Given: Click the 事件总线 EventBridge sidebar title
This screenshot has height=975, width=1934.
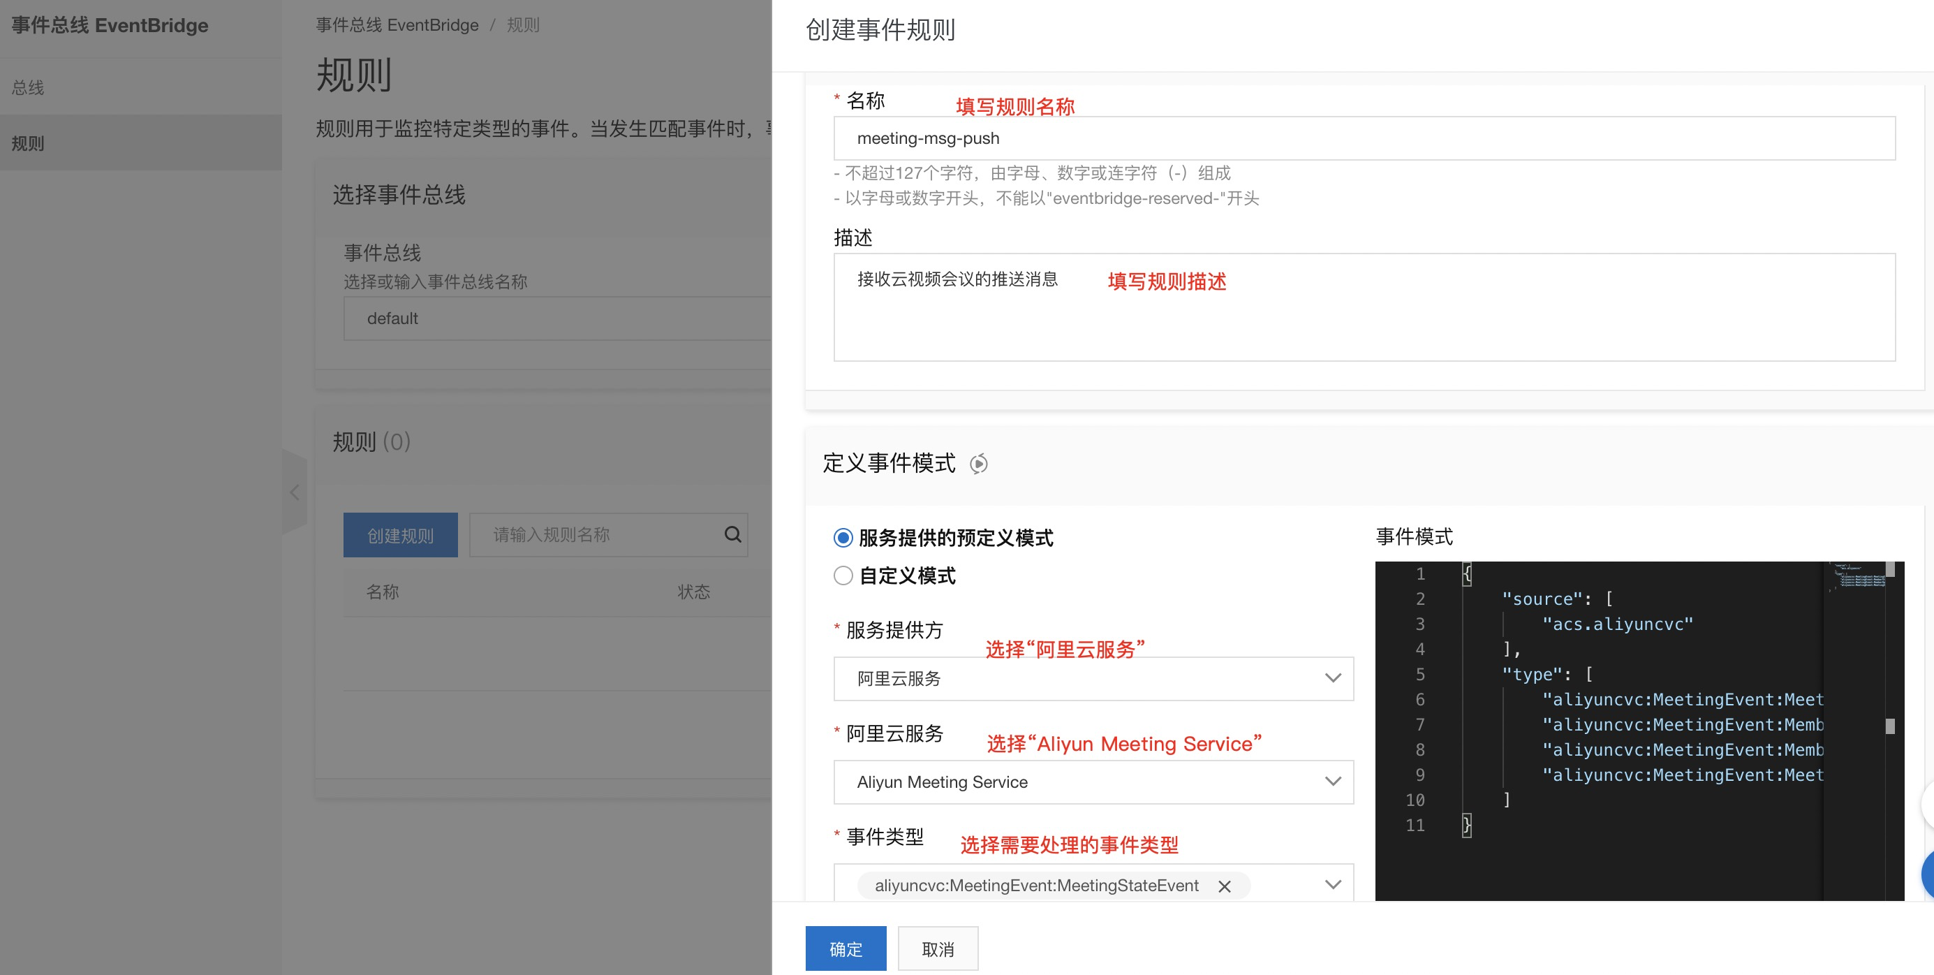Looking at the screenshot, I should (x=110, y=26).
